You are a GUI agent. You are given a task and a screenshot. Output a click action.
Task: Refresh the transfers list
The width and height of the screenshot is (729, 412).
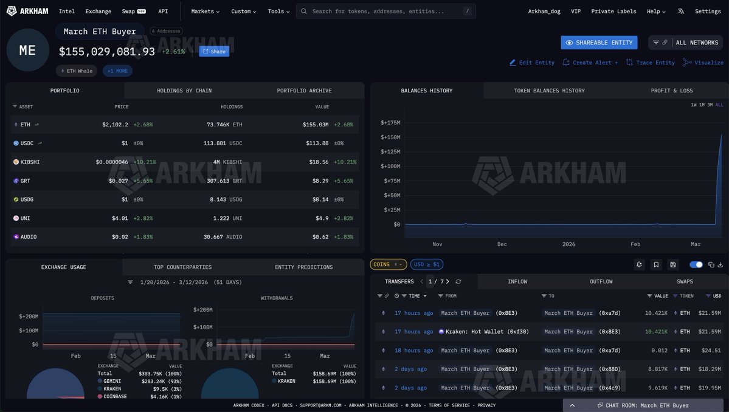coord(458,281)
